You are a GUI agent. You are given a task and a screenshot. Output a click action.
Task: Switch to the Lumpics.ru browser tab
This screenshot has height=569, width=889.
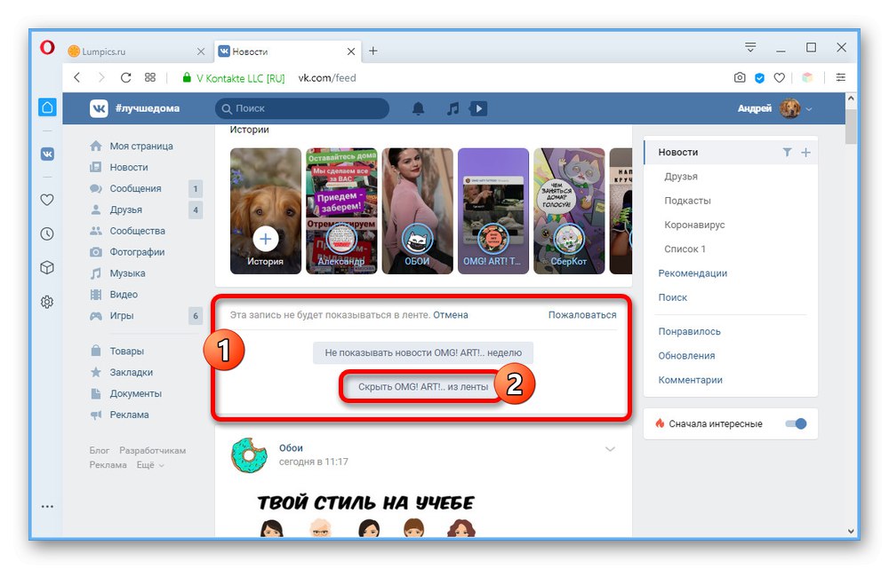click(136, 51)
